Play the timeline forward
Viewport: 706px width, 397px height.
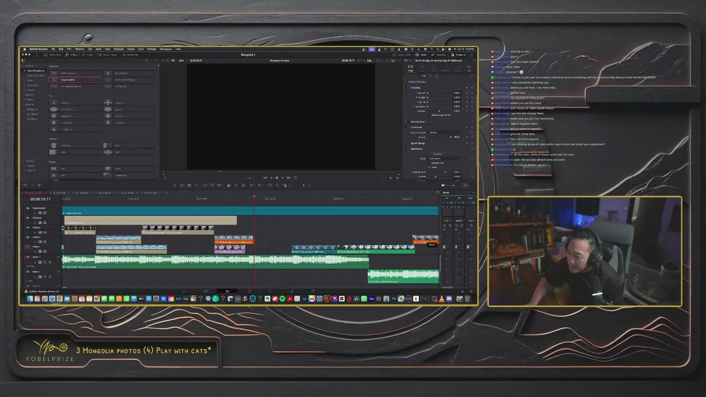[x=282, y=178]
